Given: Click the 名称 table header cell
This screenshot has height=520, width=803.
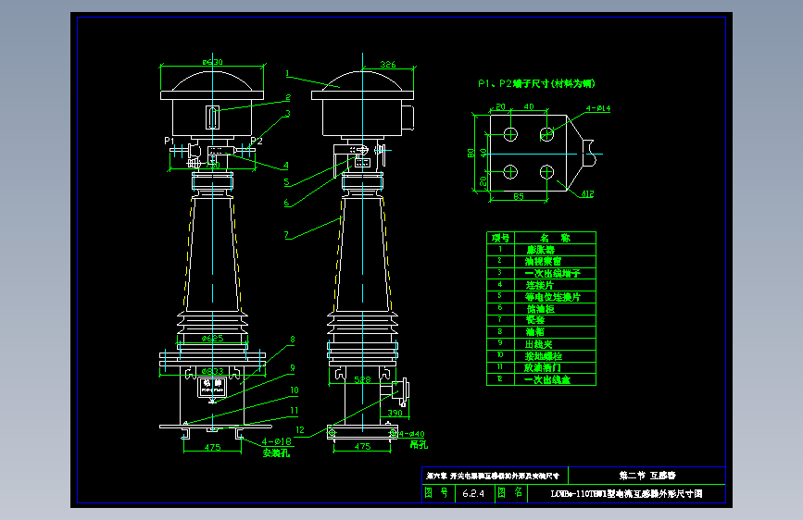Looking at the screenshot, I should click(555, 238).
